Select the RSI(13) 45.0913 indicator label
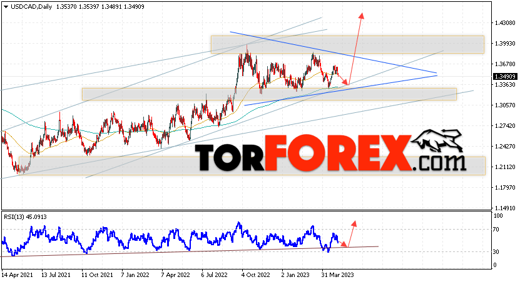 pyautogui.click(x=25, y=217)
